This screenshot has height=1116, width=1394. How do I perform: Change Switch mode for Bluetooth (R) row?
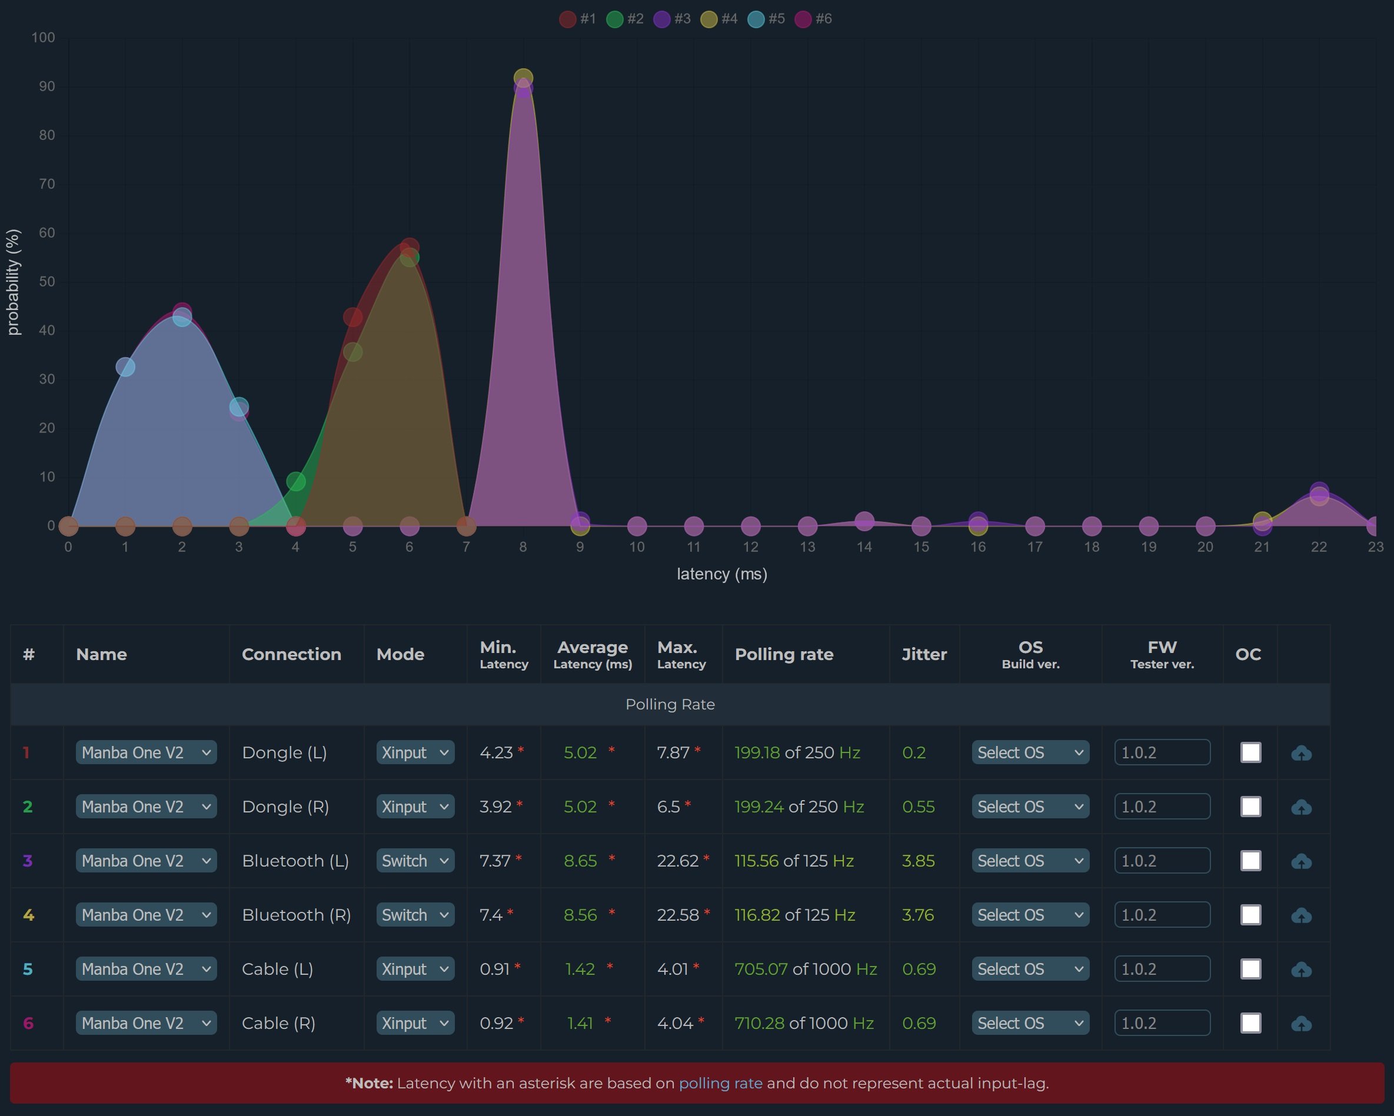tap(415, 915)
